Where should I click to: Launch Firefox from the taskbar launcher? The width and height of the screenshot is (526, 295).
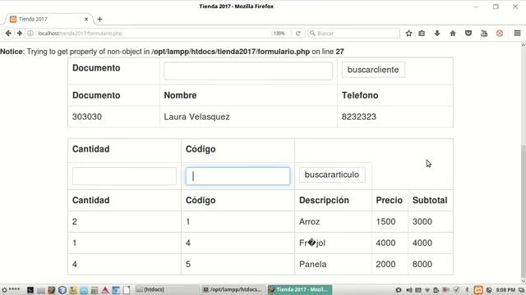51,289
